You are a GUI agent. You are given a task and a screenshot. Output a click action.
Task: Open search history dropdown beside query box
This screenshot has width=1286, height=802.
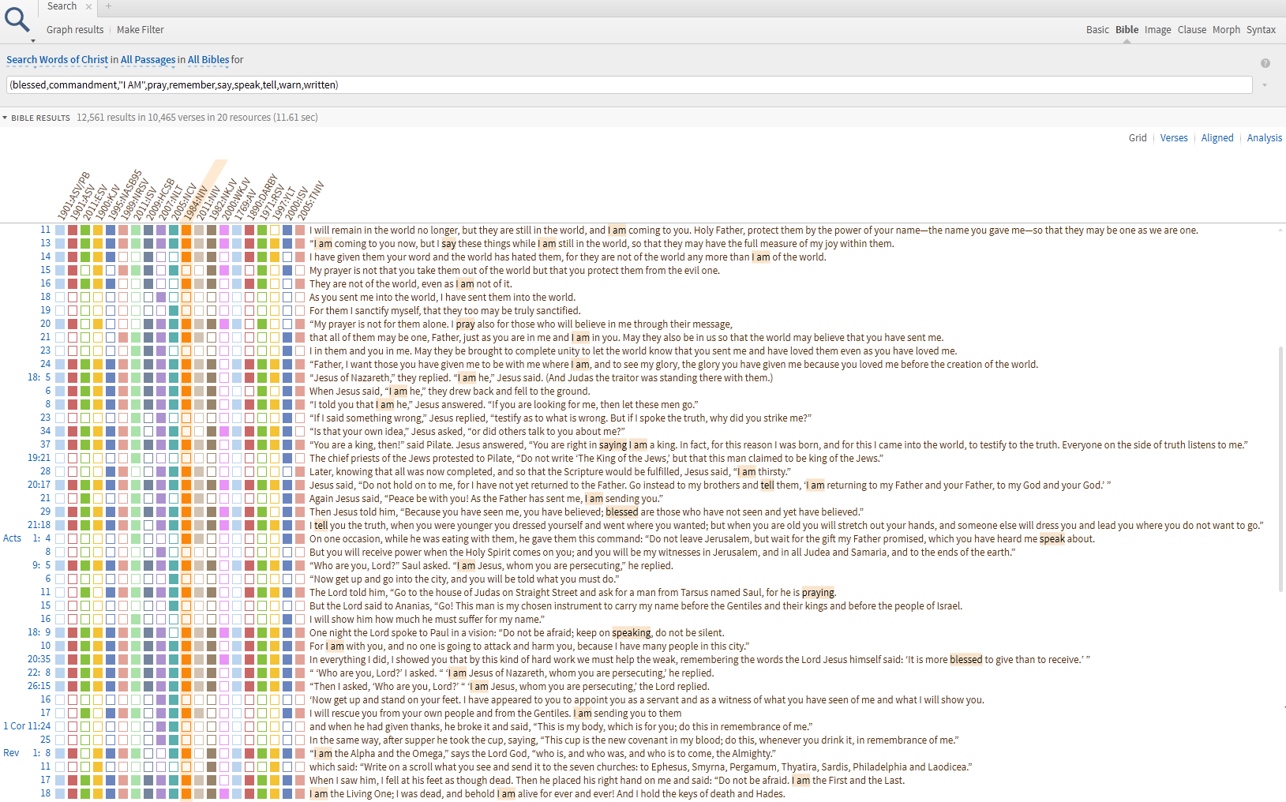pos(1265,85)
